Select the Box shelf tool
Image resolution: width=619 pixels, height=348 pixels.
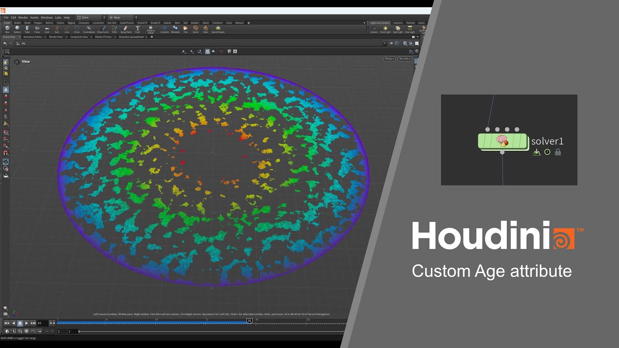[7, 29]
